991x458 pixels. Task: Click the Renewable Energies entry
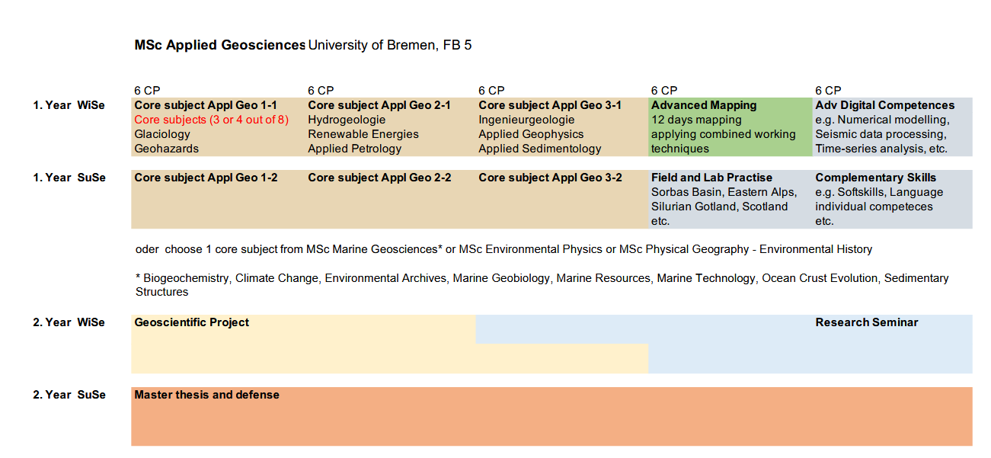(x=363, y=134)
